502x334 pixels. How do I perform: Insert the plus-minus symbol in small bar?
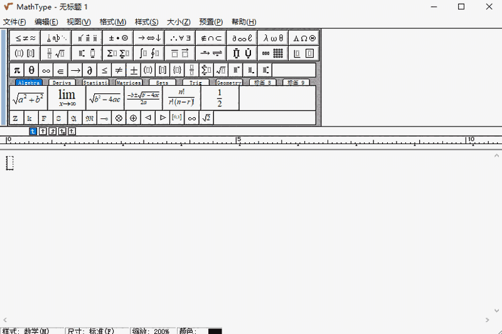pos(134,70)
